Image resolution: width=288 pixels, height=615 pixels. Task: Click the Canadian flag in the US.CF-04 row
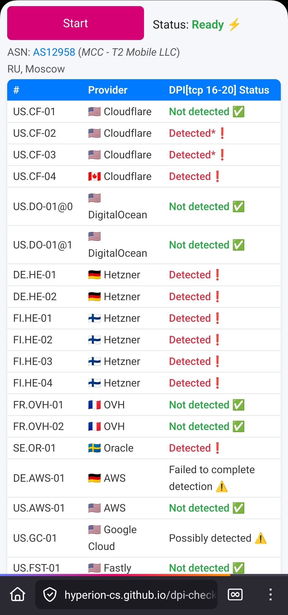point(94,176)
